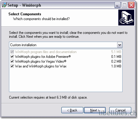Continue with the Next button
This screenshot has height=119, width=139.
point(95,110)
